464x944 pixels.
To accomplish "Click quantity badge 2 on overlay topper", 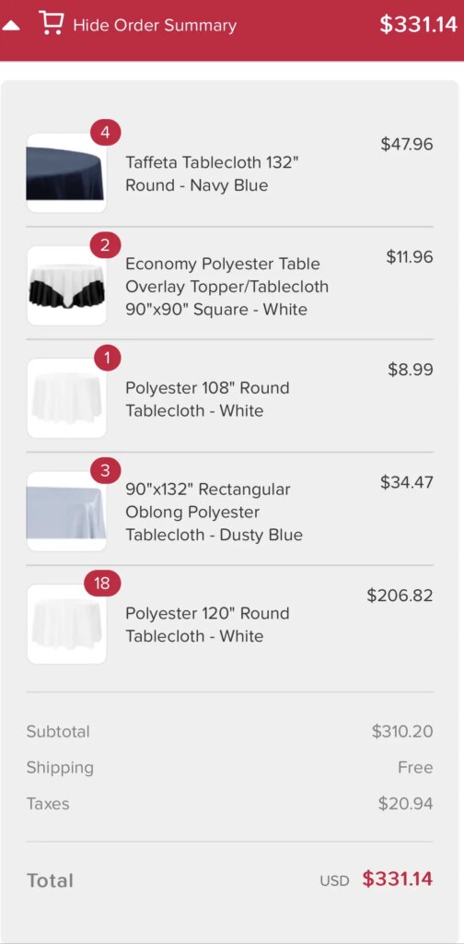I will 106,245.
